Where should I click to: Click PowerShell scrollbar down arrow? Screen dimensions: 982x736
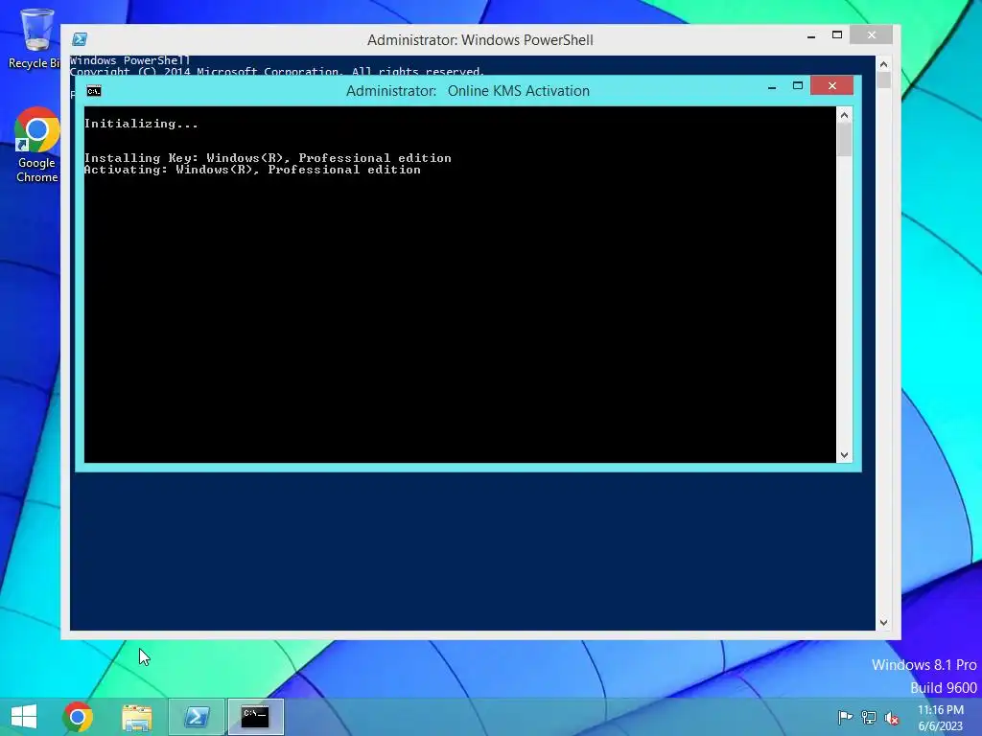883,622
